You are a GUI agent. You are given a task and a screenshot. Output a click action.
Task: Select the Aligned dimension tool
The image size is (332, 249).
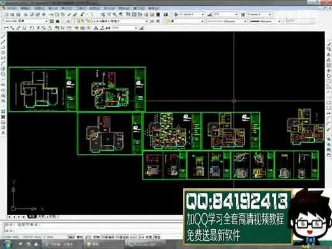pyautogui.click(x=12, y=28)
